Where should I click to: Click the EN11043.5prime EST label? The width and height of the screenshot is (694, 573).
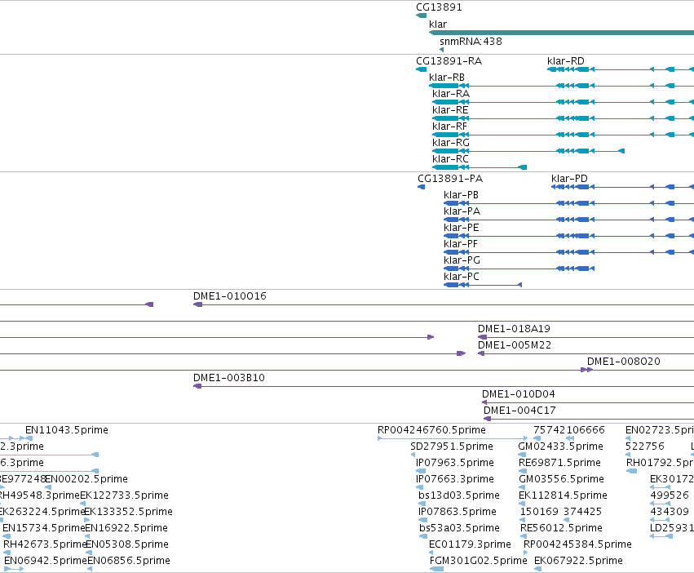[66, 430]
